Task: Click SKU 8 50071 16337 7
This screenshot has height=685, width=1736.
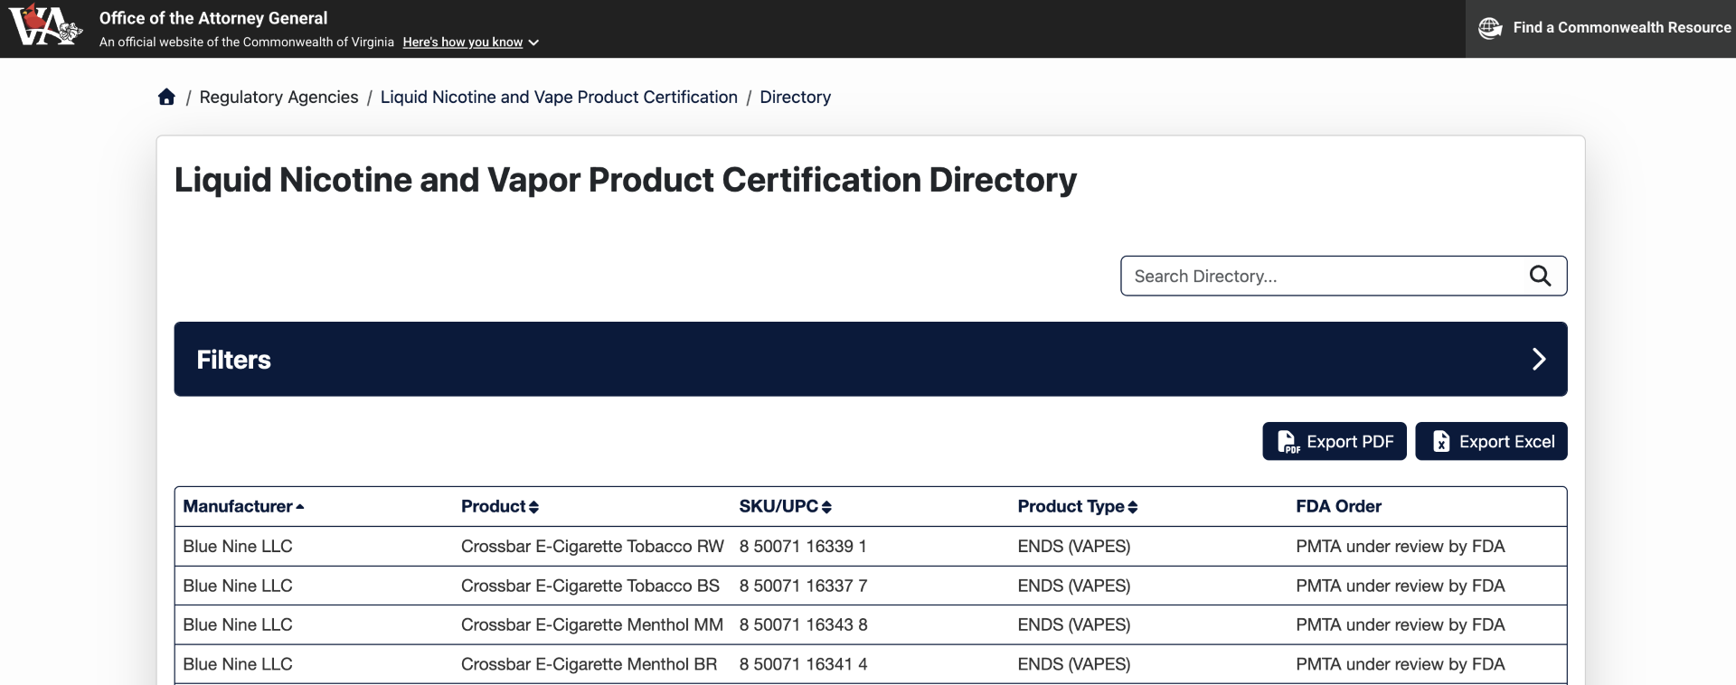Action: (803, 586)
